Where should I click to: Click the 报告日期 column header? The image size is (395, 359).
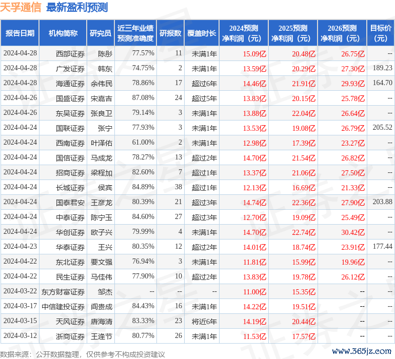(x=20, y=33)
